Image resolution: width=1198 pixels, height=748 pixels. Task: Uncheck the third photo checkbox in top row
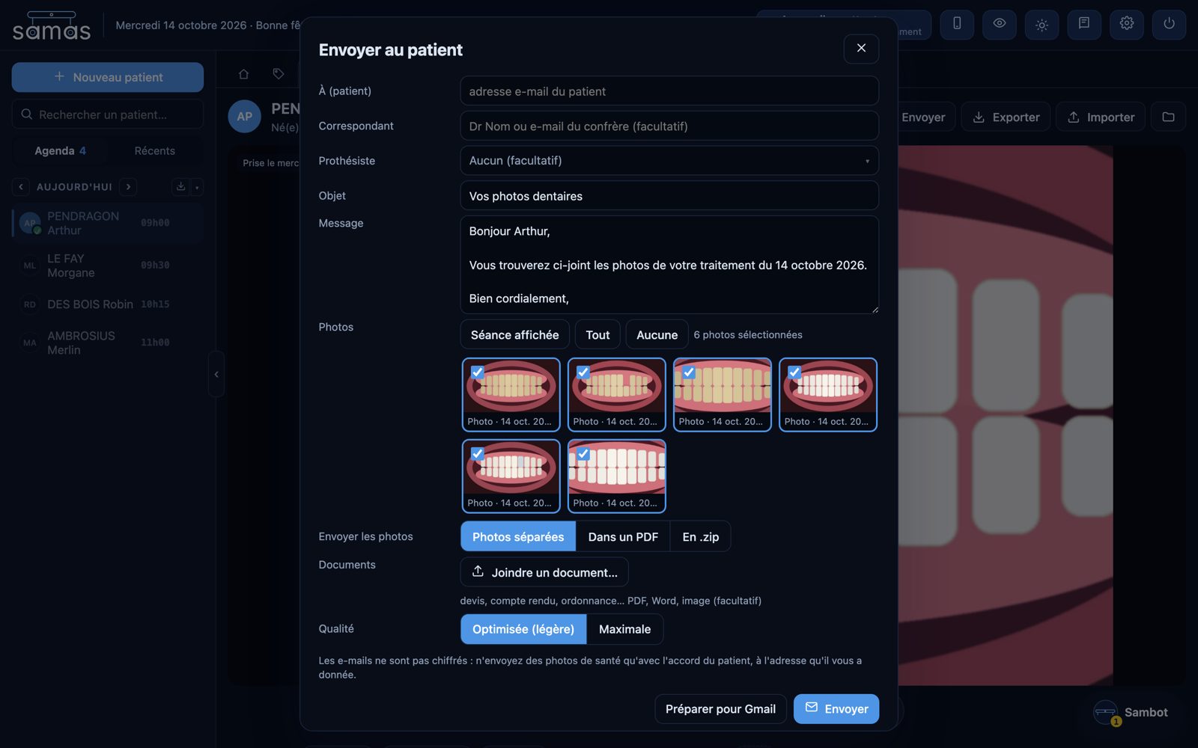[x=688, y=372]
